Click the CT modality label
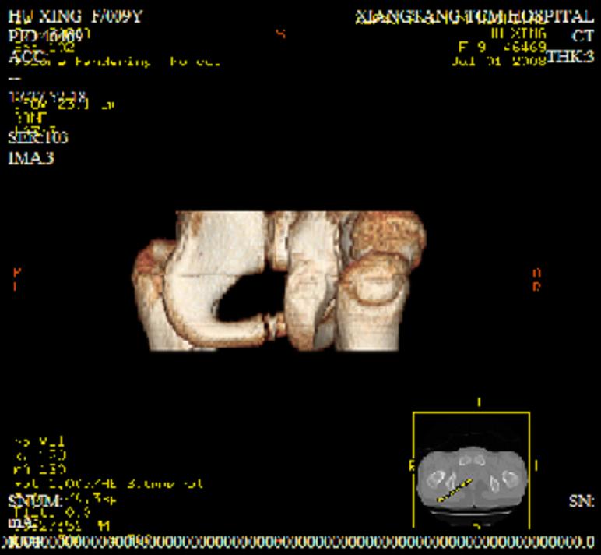This screenshot has height=555, width=601. pyautogui.click(x=582, y=37)
